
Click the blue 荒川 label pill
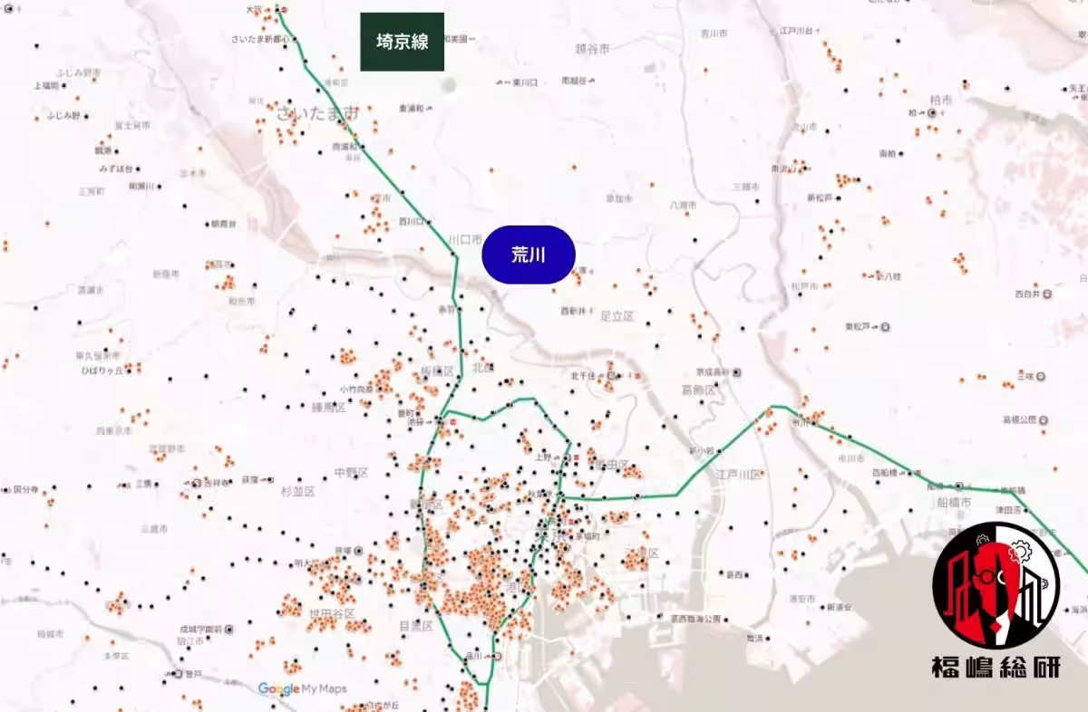[x=529, y=255]
